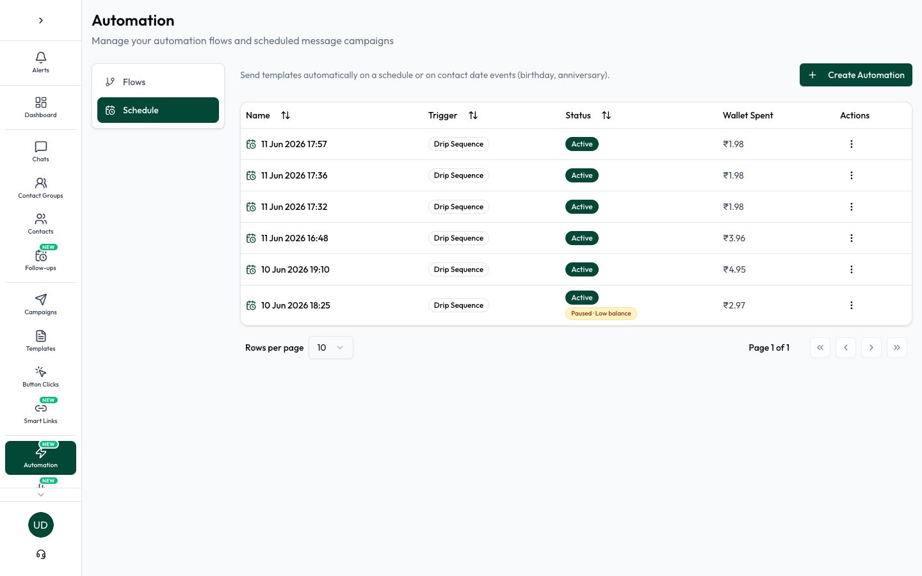
Task: Click the Paused · Low balance badge
Action: click(x=601, y=314)
